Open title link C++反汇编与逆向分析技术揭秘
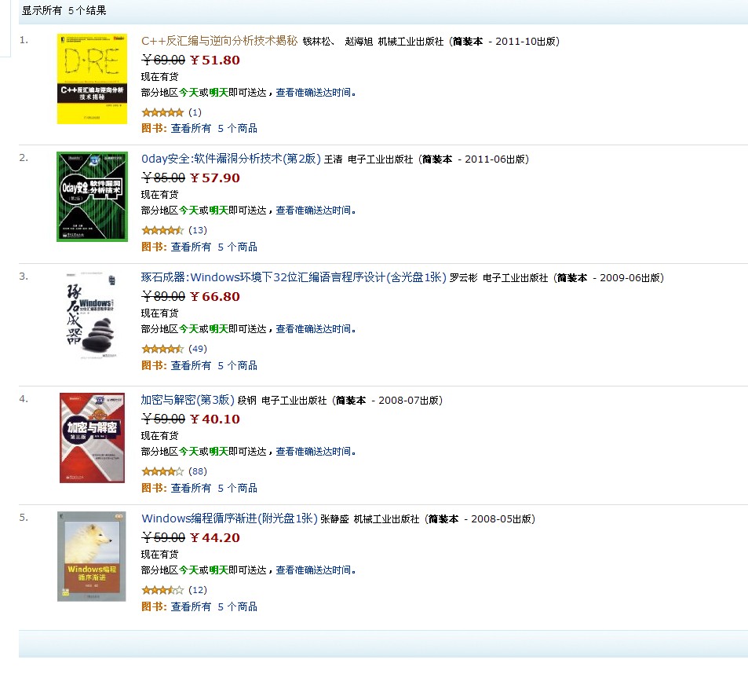This screenshot has width=748, height=685. pyautogui.click(x=220, y=41)
